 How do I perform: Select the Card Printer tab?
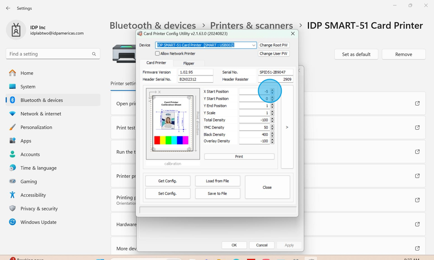[x=156, y=63]
